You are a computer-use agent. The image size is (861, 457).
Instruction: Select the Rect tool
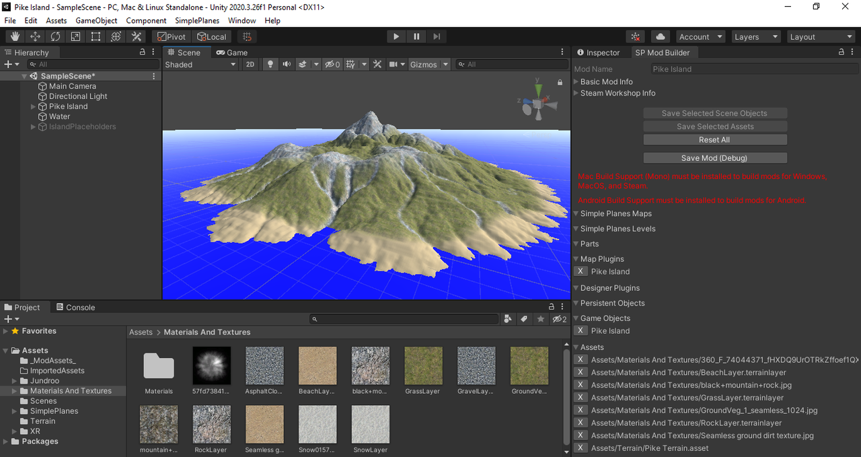click(x=96, y=36)
